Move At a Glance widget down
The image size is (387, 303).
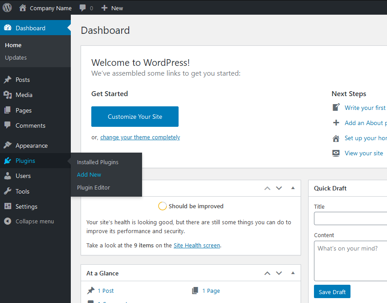[279, 273]
